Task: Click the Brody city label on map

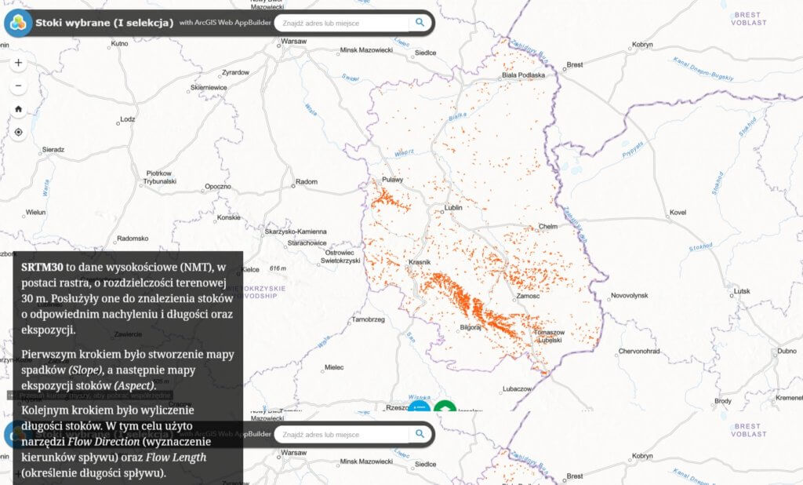Action: 723,401
